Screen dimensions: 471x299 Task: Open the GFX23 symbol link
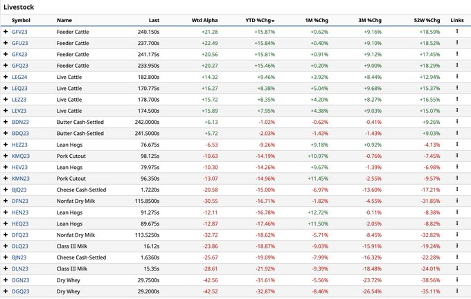pyautogui.click(x=19, y=54)
